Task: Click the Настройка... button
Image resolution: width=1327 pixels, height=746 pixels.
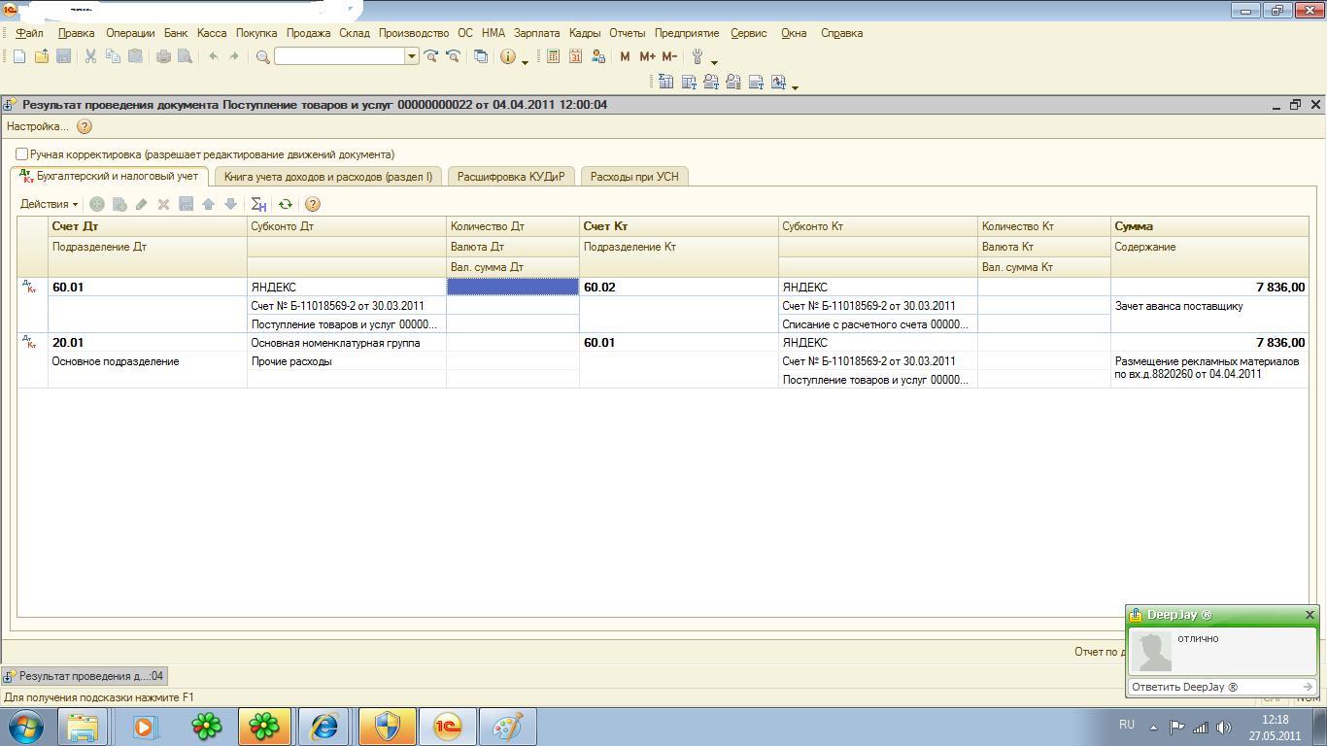Action: pyautogui.click(x=38, y=126)
